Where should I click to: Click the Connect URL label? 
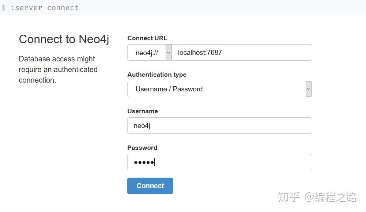click(147, 38)
